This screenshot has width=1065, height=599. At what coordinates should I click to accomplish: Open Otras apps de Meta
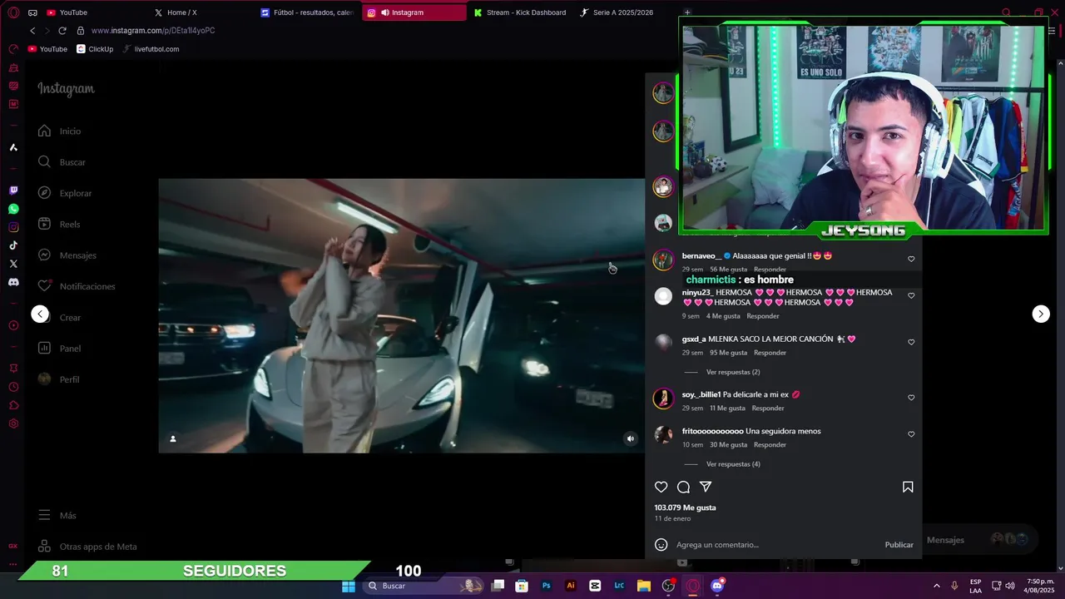(x=87, y=547)
